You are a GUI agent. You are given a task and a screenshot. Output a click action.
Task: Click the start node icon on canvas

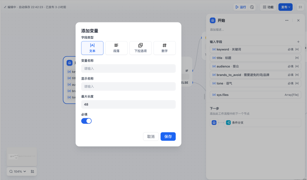click(x=70, y=63)
